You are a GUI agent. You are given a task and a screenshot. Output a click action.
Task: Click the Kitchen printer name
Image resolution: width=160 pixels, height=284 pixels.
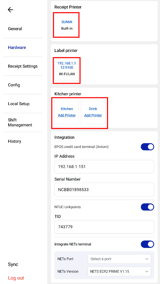(x=67, y=109)
